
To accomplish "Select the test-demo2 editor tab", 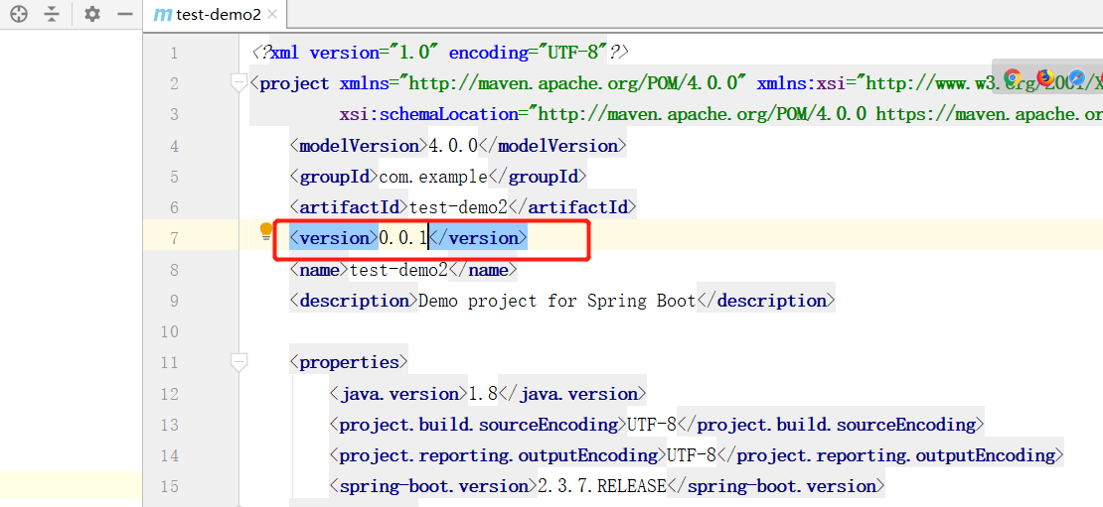I will click(x=215, y=14).
